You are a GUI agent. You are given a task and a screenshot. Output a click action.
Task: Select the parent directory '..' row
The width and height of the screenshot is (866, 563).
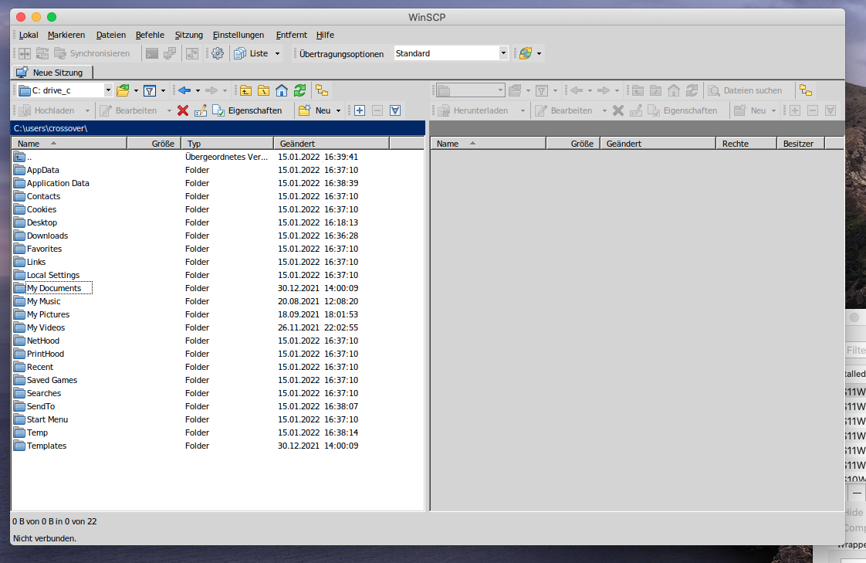coord(218,157)
